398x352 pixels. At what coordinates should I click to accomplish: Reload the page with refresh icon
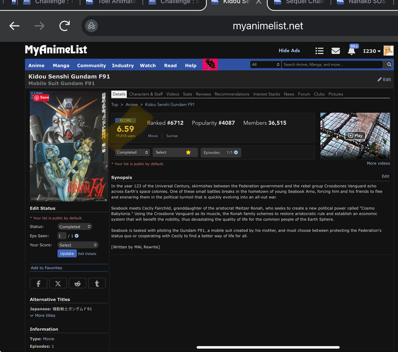click(x=64, y=26)
